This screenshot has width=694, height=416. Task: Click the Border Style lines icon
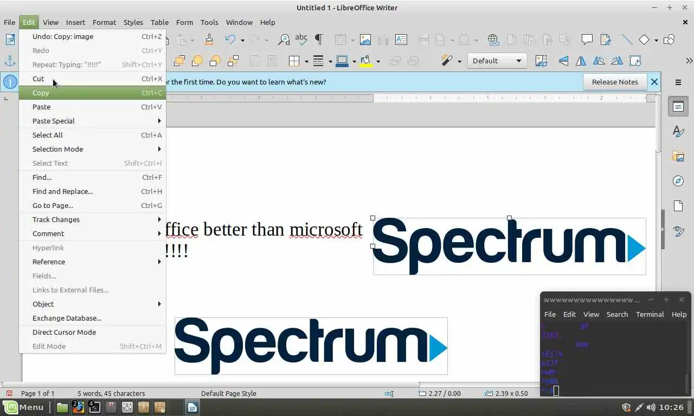tap(318, 61)
